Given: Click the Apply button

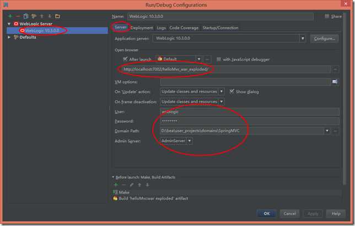Looking at the screenshot, I should [x=313, y=213].
